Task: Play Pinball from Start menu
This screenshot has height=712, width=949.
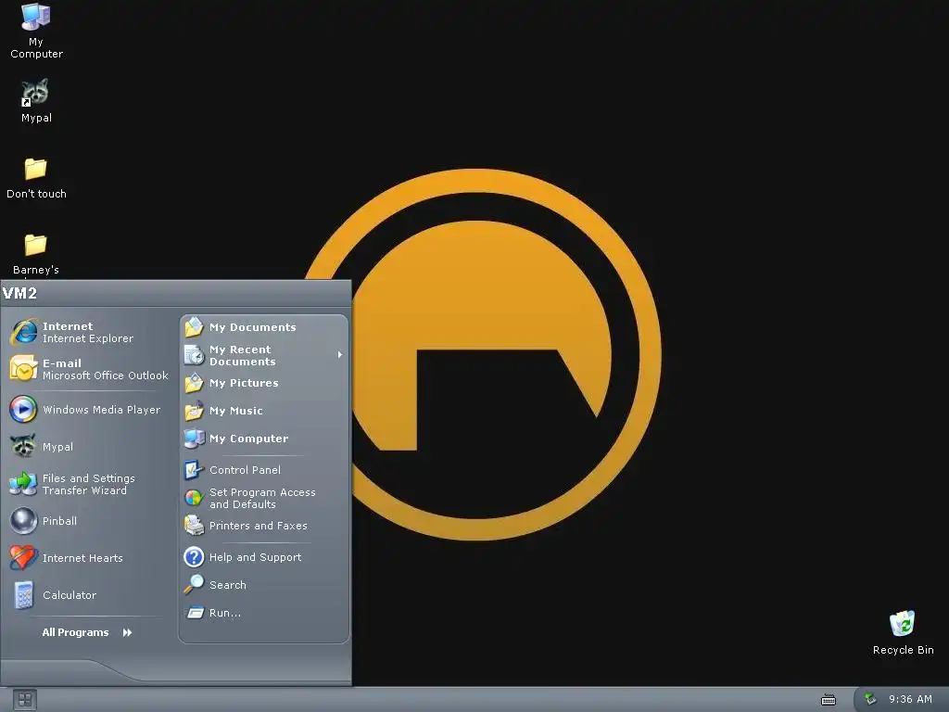Action: (x=90, y=521)
